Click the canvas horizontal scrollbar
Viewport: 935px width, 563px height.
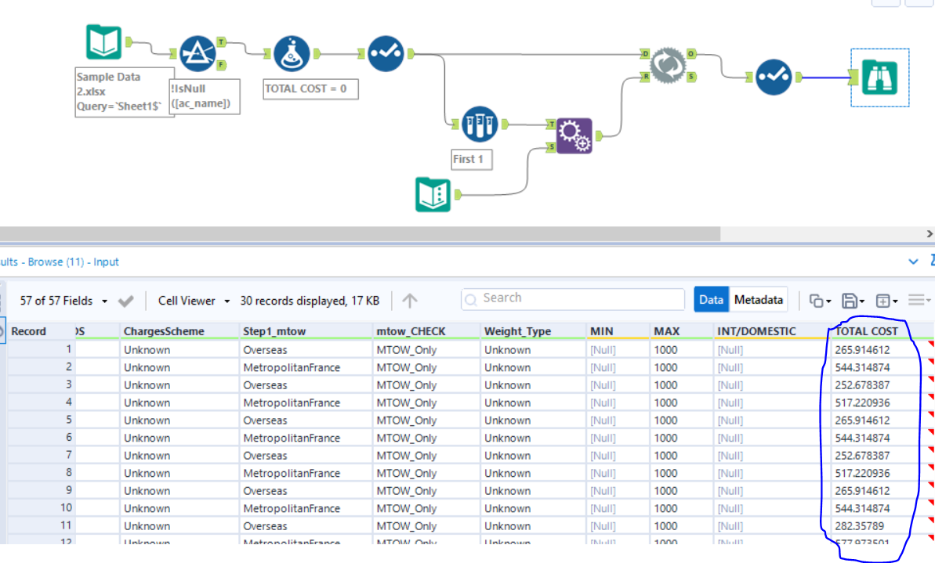[359, 234]
